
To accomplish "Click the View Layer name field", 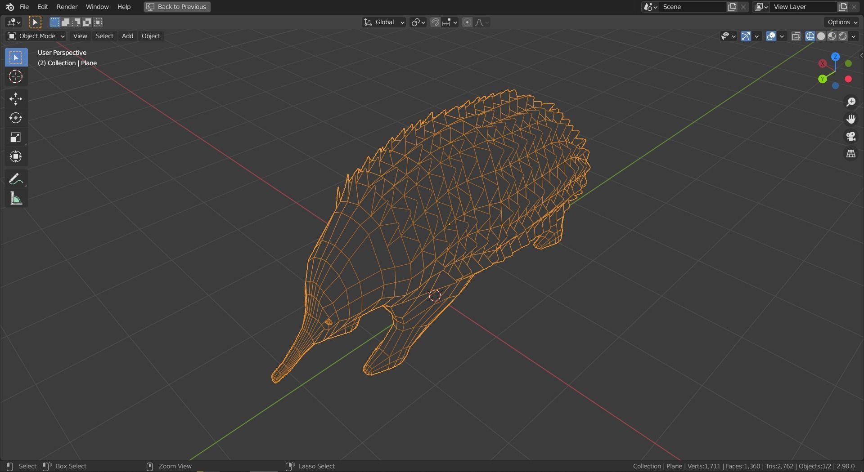I will pos(804,7).
